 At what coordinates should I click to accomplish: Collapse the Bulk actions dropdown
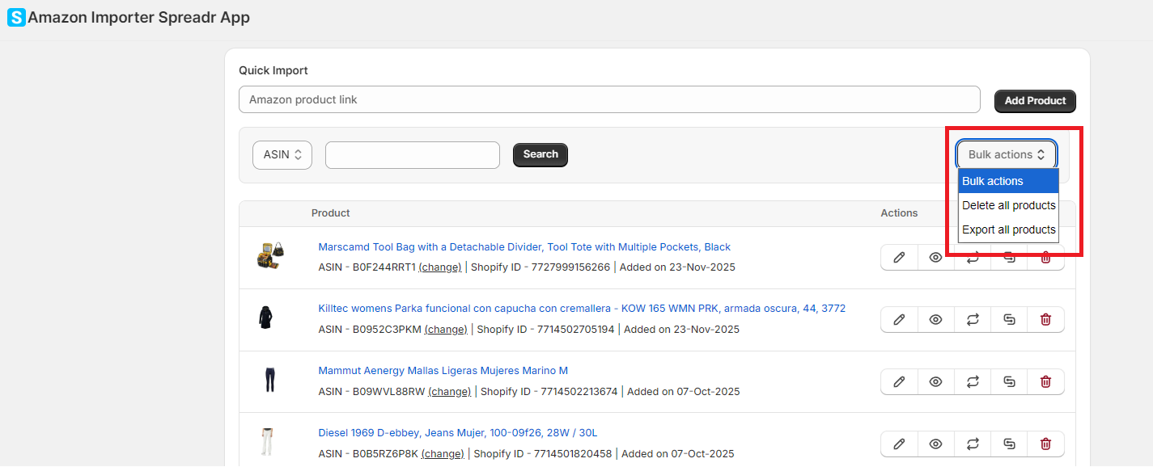[1007, 154]
